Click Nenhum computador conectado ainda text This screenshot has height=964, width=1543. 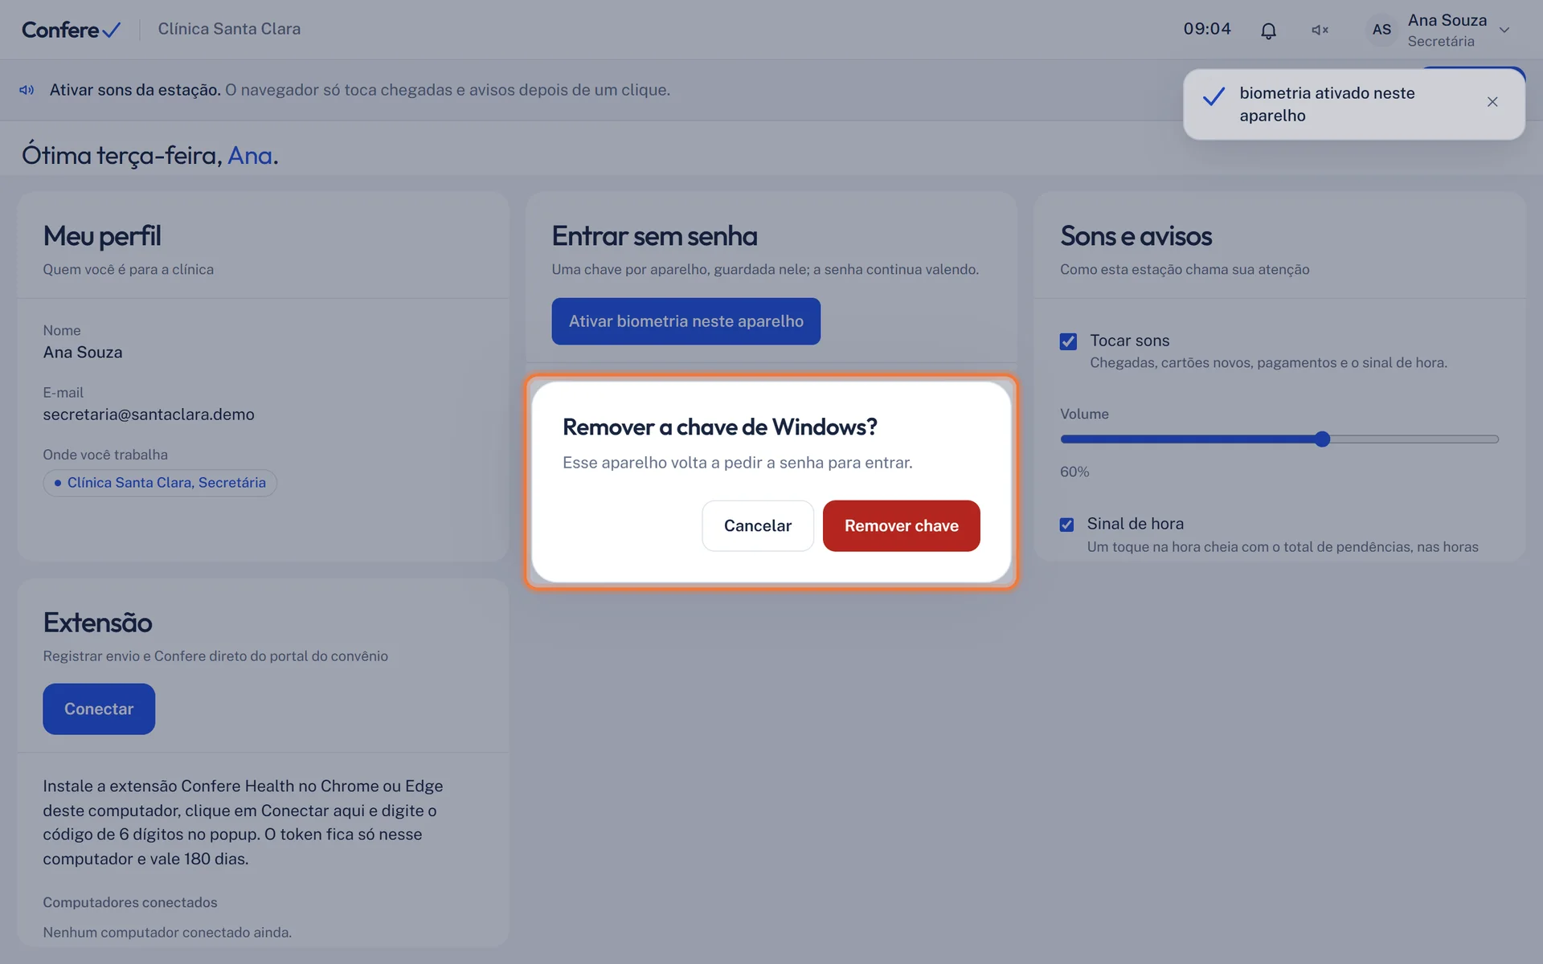tap(167, 933)
